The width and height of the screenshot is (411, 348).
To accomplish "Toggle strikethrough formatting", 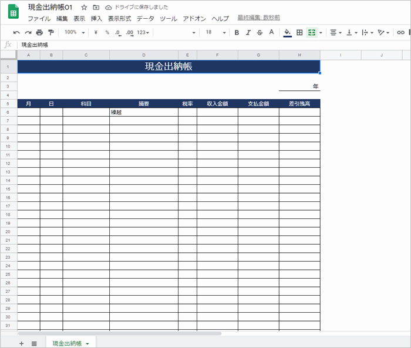I will (260, 32).
